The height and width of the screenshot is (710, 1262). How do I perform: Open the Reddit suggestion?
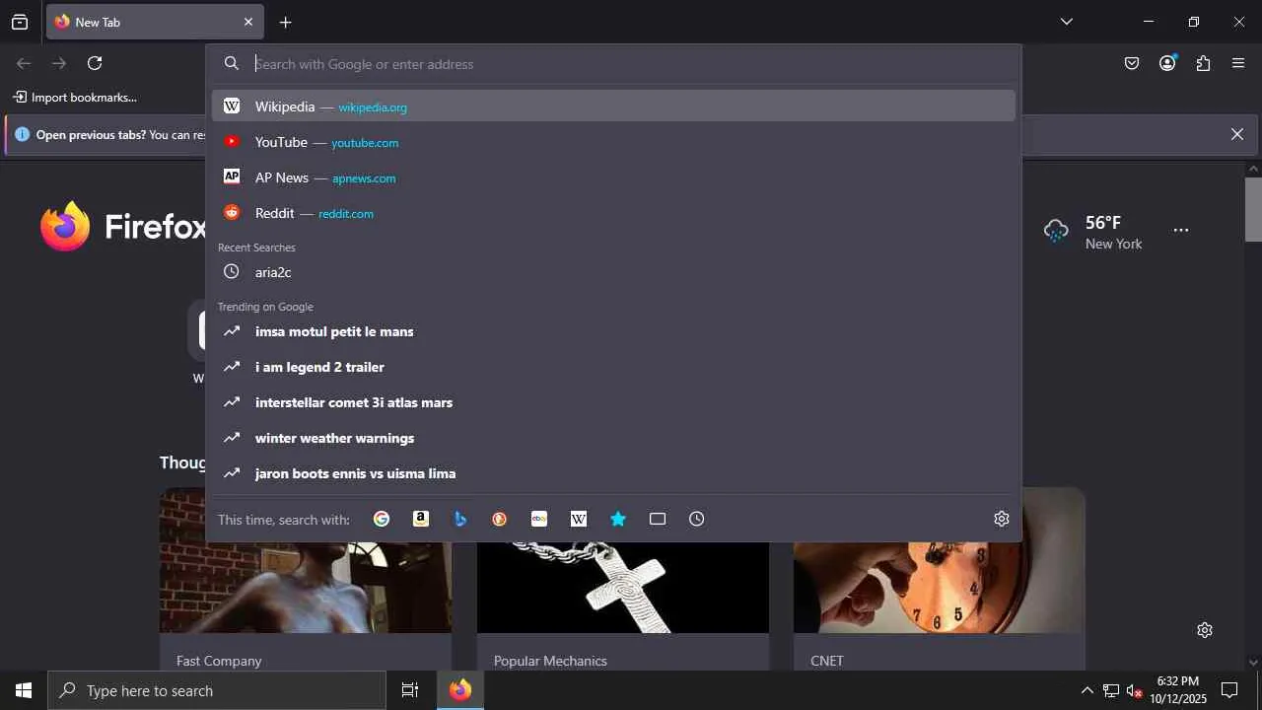(613, 213)
